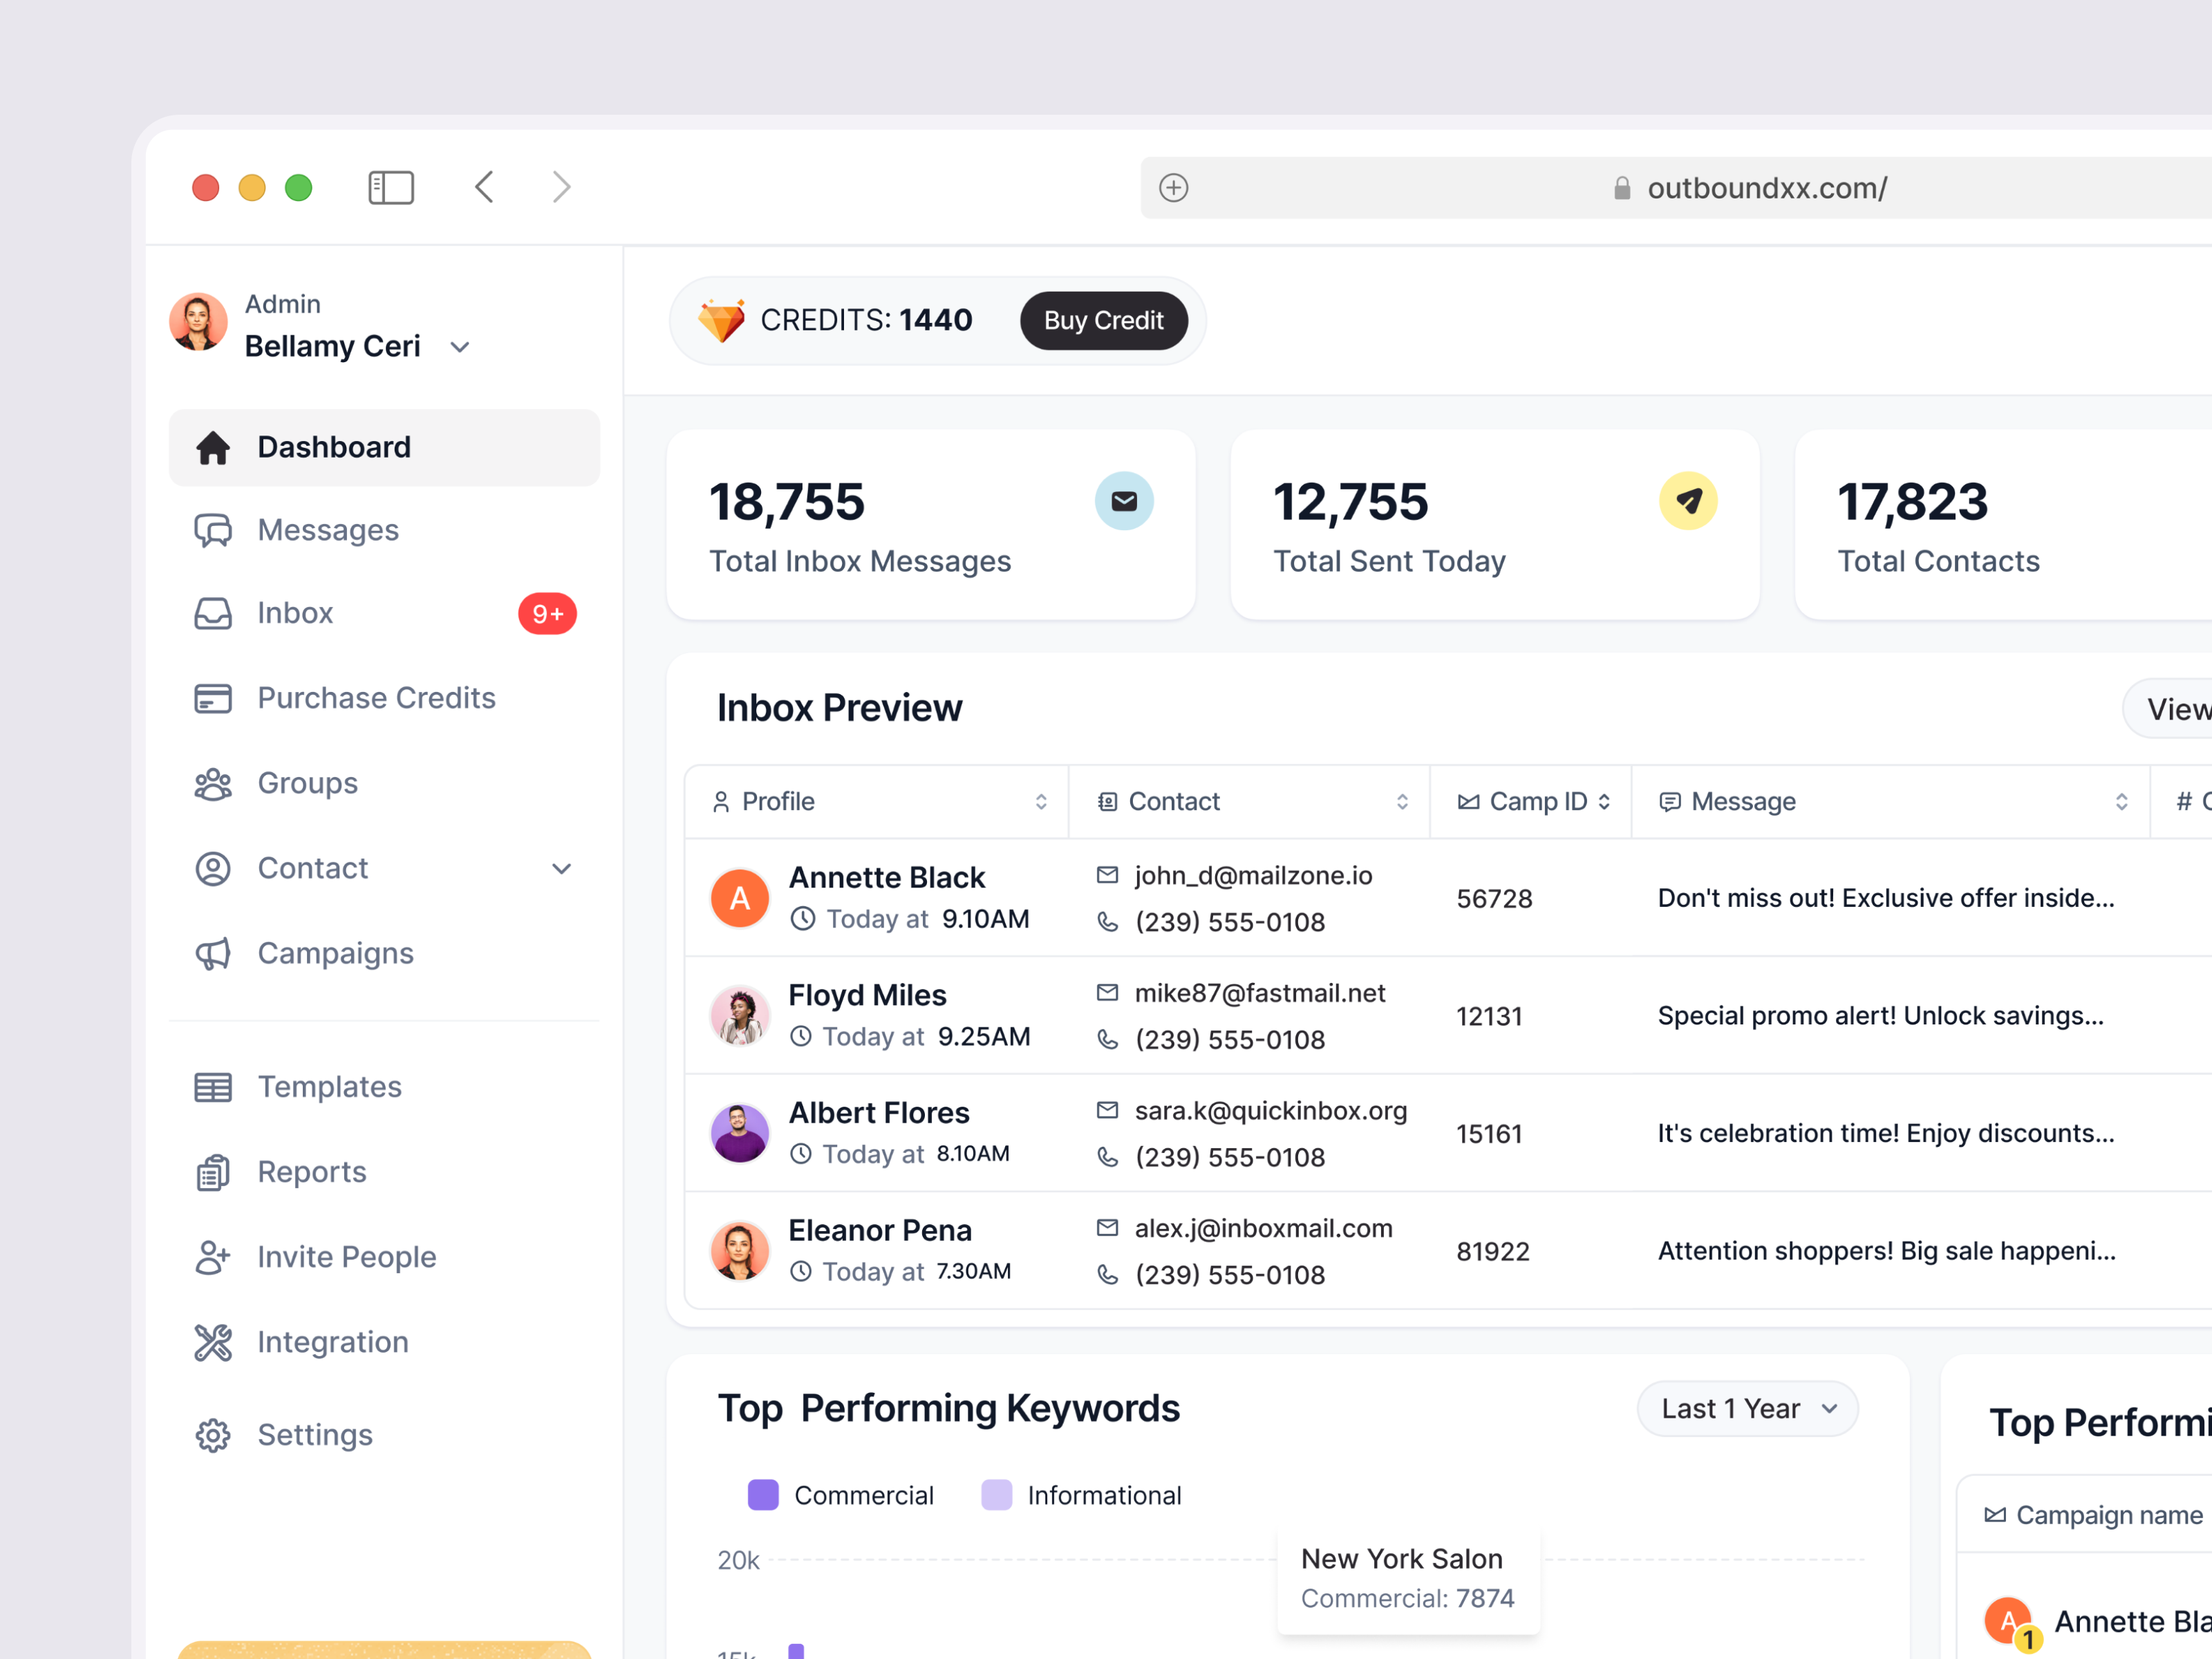Open the Last 1 Year filter dropdown
Image resolution: width=2212 pixels, height=1659 pixels.
pos(1747,1408)
